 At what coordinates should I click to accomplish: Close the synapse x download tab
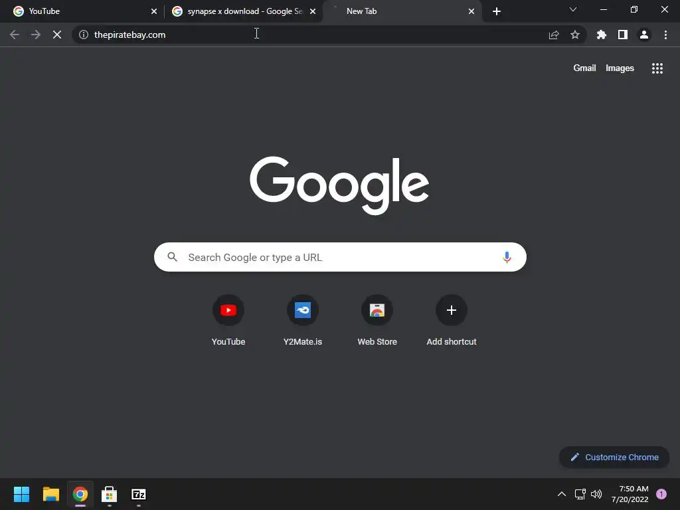pyautogui.click(x=313, y=11)
